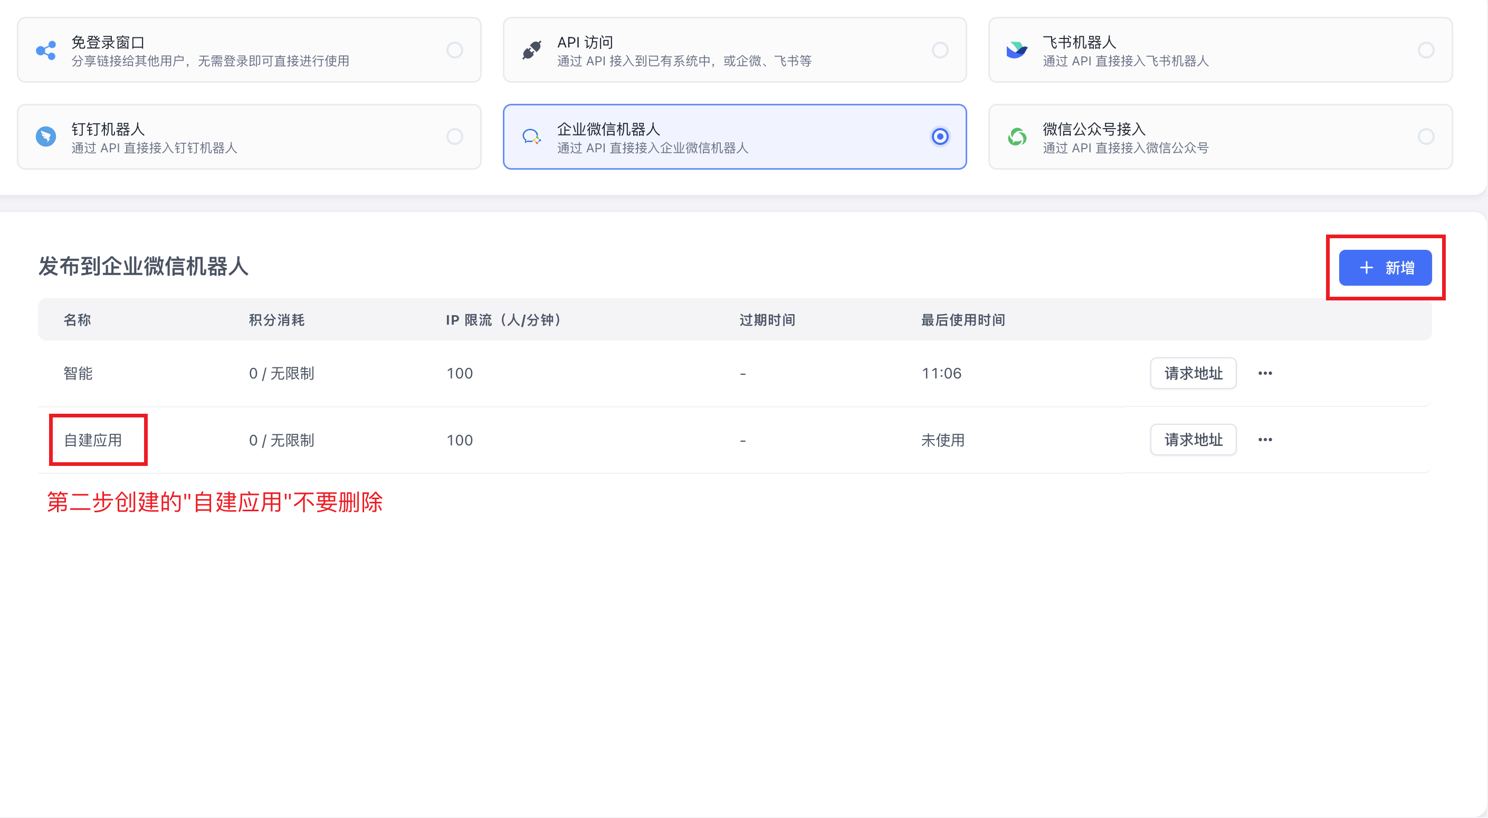
Task: Click the Feishu bird logo icon
Action: 1016,50
